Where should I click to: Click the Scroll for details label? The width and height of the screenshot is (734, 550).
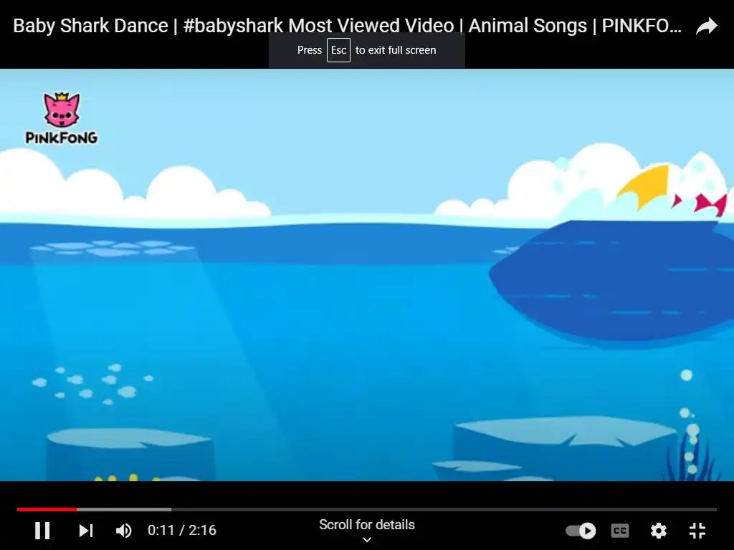[367, 525]
